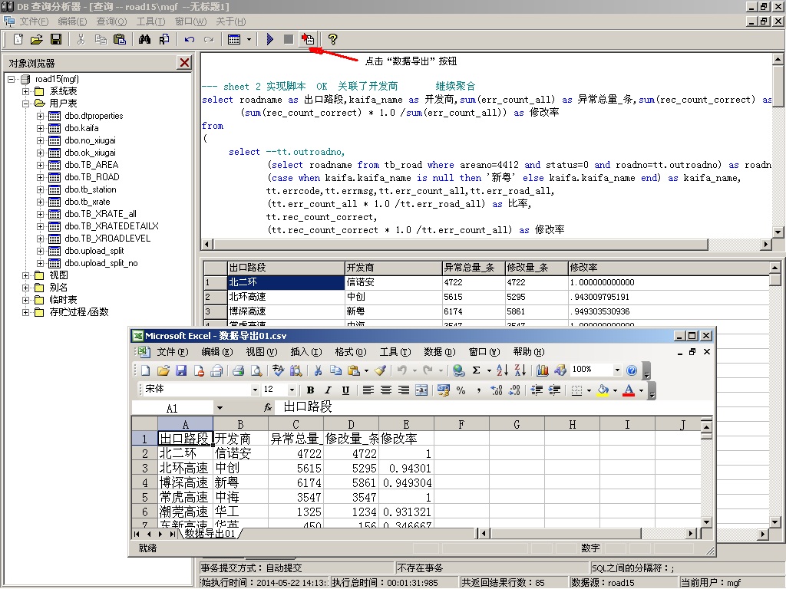The height and width of the screenshot is (589, 786).
Task: Click the 修改率 result column header
Action: pos(669,268)
